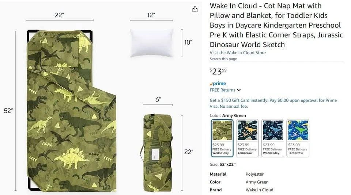Select the Army Green color swatch
Viewport: 351px width, 195px height.
[x=222, y=138]
